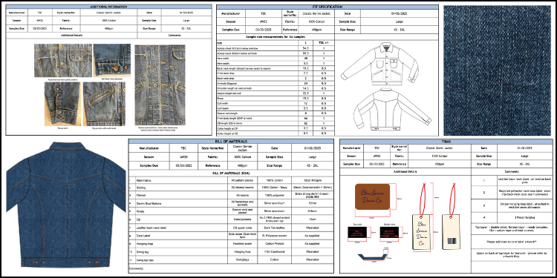Click the 'Comments:' field under Bill of Materials
The width and height of the screenshot is (557, 278).
coord(231,269)
